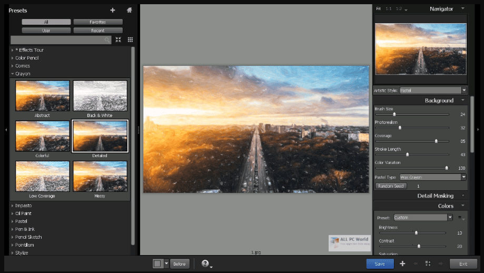The height and width of the screenshot is (273, 484).
Task: Click the previous left arrow icon near Exit
Action: [x=416, y=264]
